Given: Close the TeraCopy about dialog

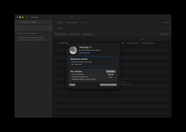Looking at the screenshot, I should click(x=72, y=85).
